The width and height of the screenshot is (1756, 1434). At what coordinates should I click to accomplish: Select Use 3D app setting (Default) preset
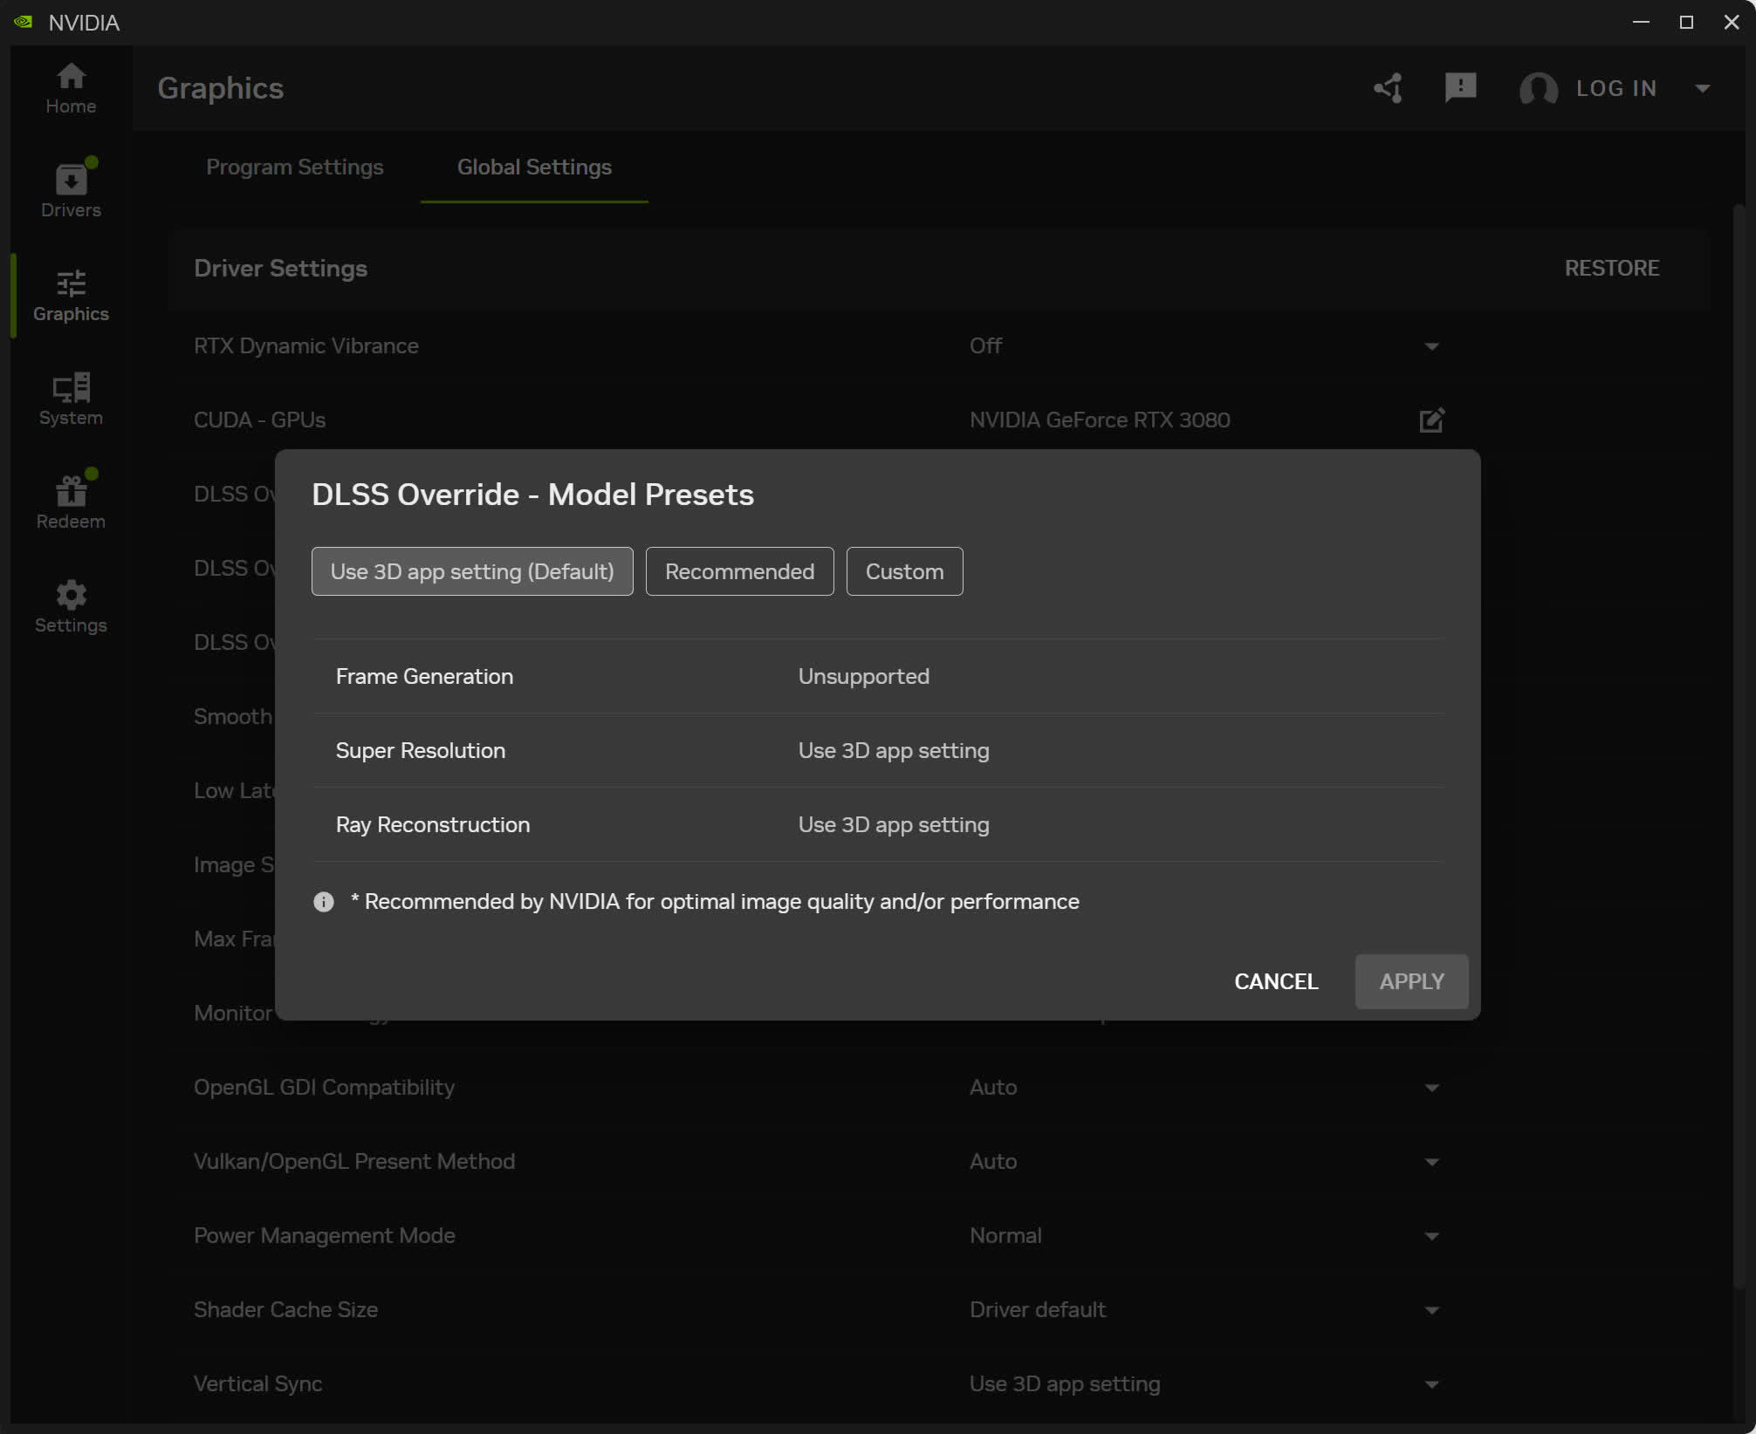pyautogui.click(x=472, y=571)
